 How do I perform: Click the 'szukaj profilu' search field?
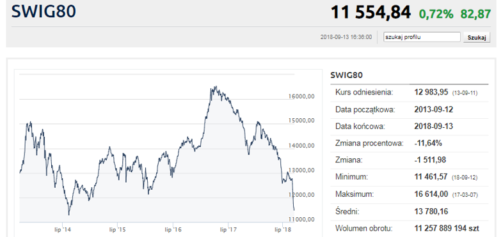point(422,37)
